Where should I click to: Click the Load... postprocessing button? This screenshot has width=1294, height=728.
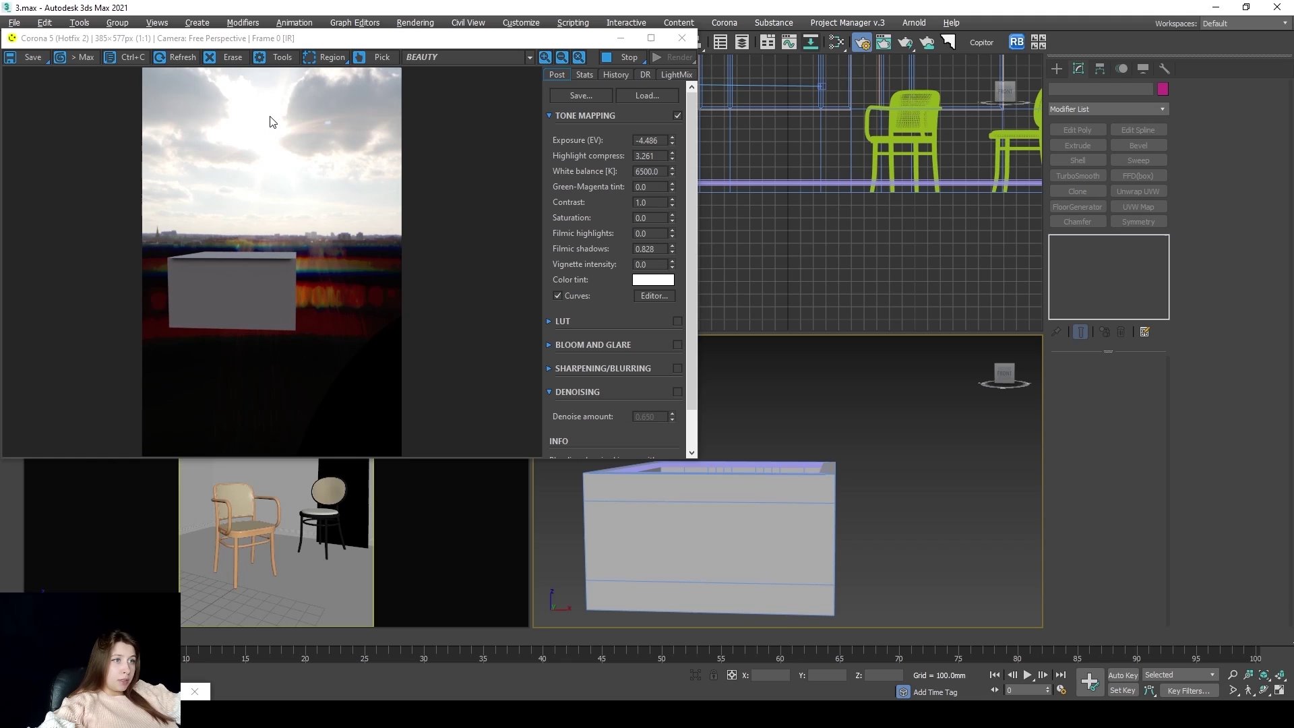[646, 96]
